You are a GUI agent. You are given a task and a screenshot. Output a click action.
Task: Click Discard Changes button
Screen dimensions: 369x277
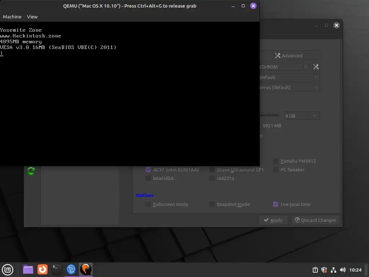[x=315, y=220]
